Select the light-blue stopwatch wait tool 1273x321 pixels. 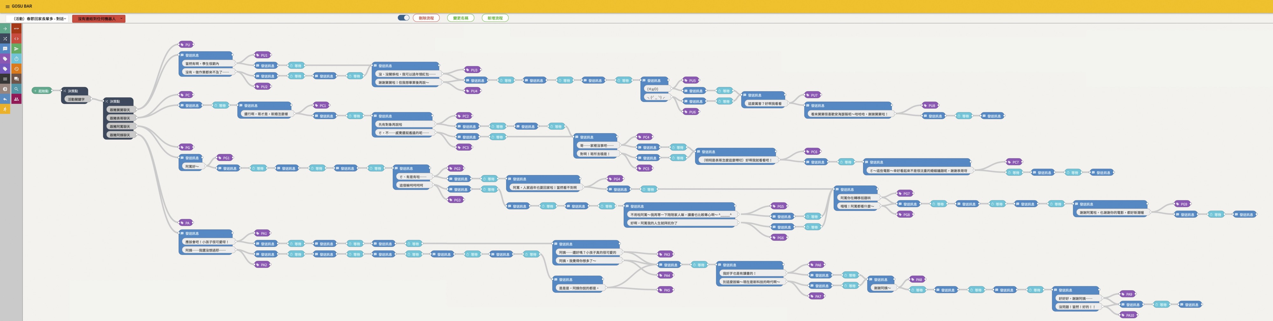[16, 59]
